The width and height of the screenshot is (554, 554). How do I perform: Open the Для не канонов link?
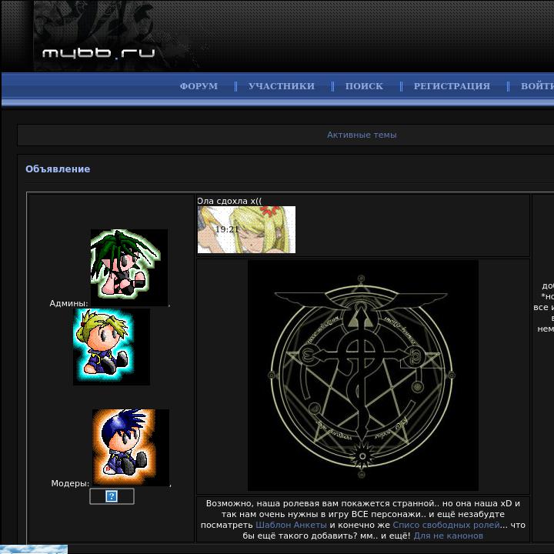(448, 536)
